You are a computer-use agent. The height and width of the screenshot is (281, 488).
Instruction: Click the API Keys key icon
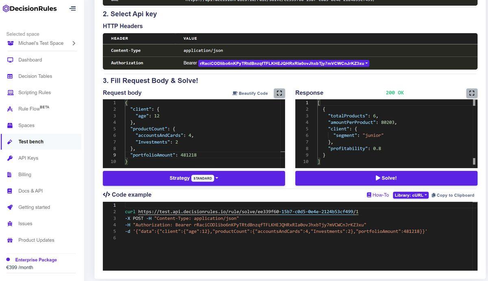(10, 158)
